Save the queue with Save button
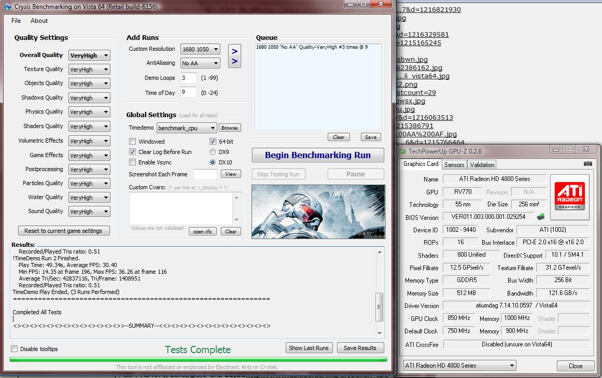Screen dimensions: 602x378 coord(371,137)
